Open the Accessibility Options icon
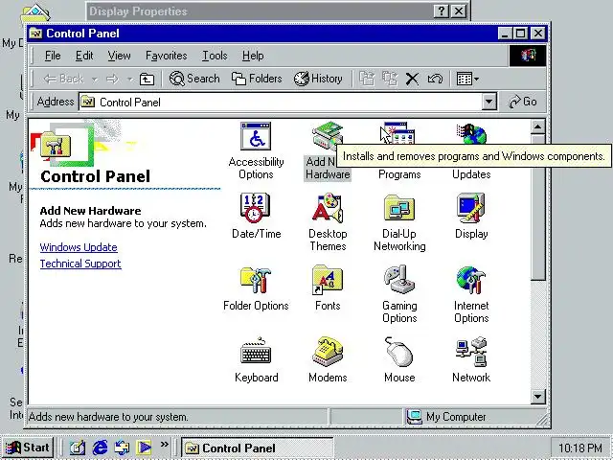Viewport: 613px width, 460px height. pos(256,136)
